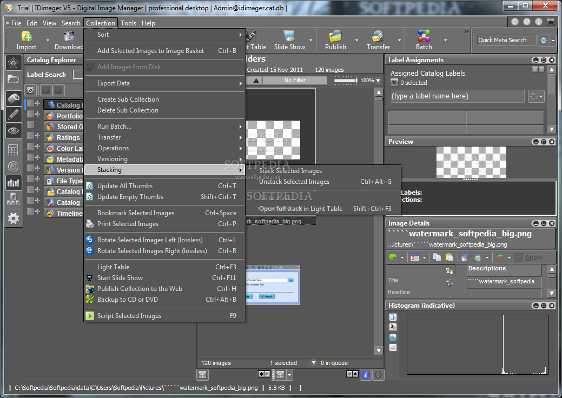Image resolution: width=562 pixels, height=398 pixels.
Task: Toggle the checkbox next to Timeline
Action: pos(31,211)
